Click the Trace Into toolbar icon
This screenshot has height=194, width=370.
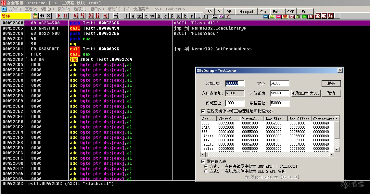click(x=91, y=16)
